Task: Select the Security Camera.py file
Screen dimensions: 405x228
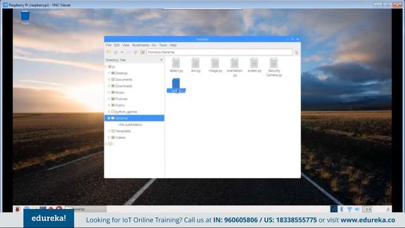Action: pyautogui.click(x=274, y=67)
